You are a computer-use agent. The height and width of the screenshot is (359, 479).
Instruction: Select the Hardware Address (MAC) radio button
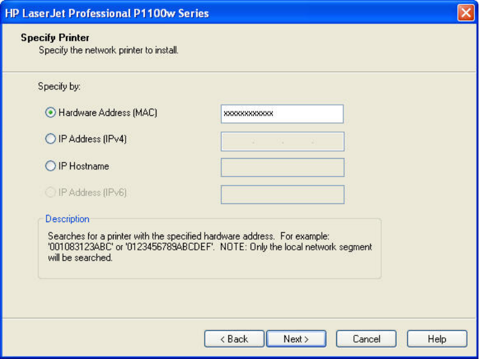51,112
